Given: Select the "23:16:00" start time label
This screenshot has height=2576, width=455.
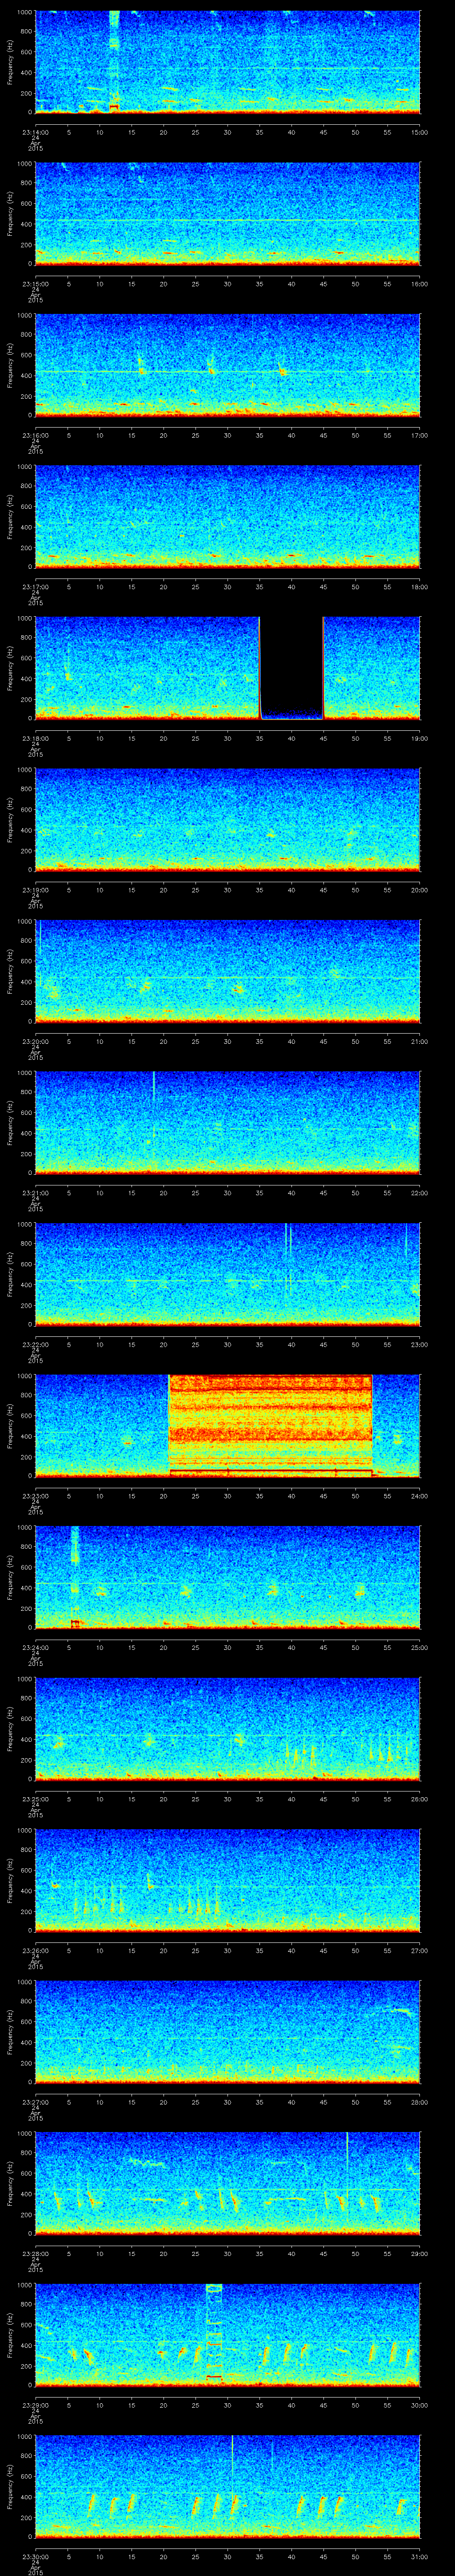Looking at the screenshot, I should coord(35,435).
